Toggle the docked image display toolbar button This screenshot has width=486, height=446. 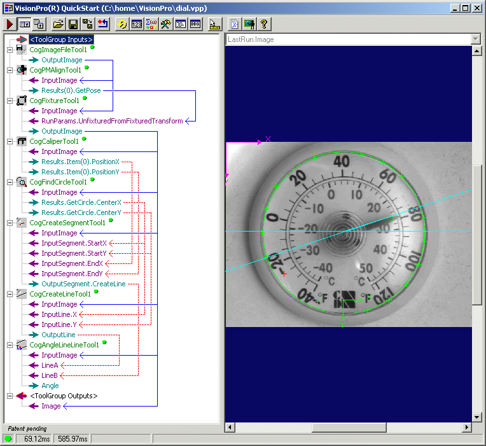click(x=24, y=24)
